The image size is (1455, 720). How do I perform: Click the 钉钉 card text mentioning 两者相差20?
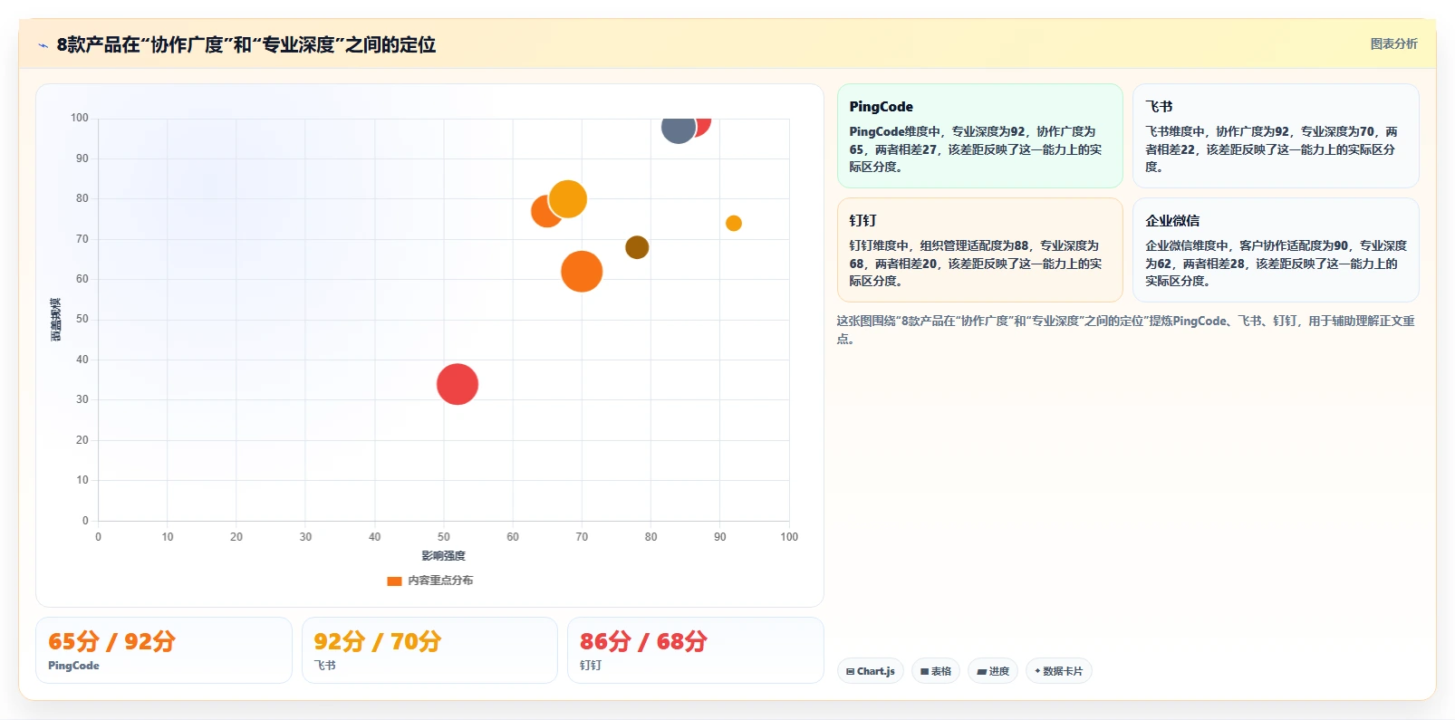[976, 264]
